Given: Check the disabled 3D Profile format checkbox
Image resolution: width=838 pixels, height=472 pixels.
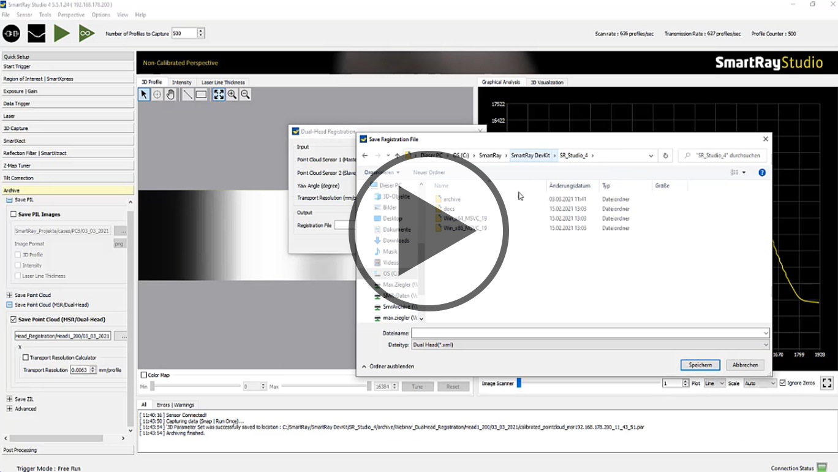Looking at the screenshot, I should 18,254.
